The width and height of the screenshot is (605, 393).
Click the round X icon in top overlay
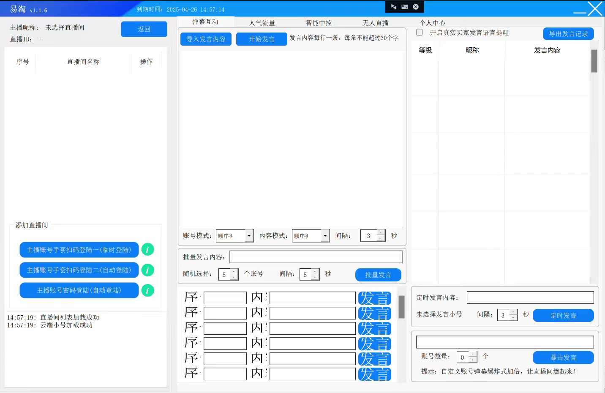tap(416, 7)
